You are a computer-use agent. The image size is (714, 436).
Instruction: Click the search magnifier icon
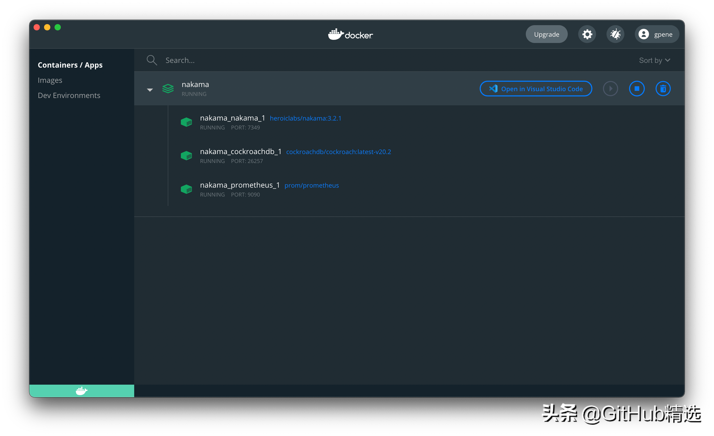point(152,60)
